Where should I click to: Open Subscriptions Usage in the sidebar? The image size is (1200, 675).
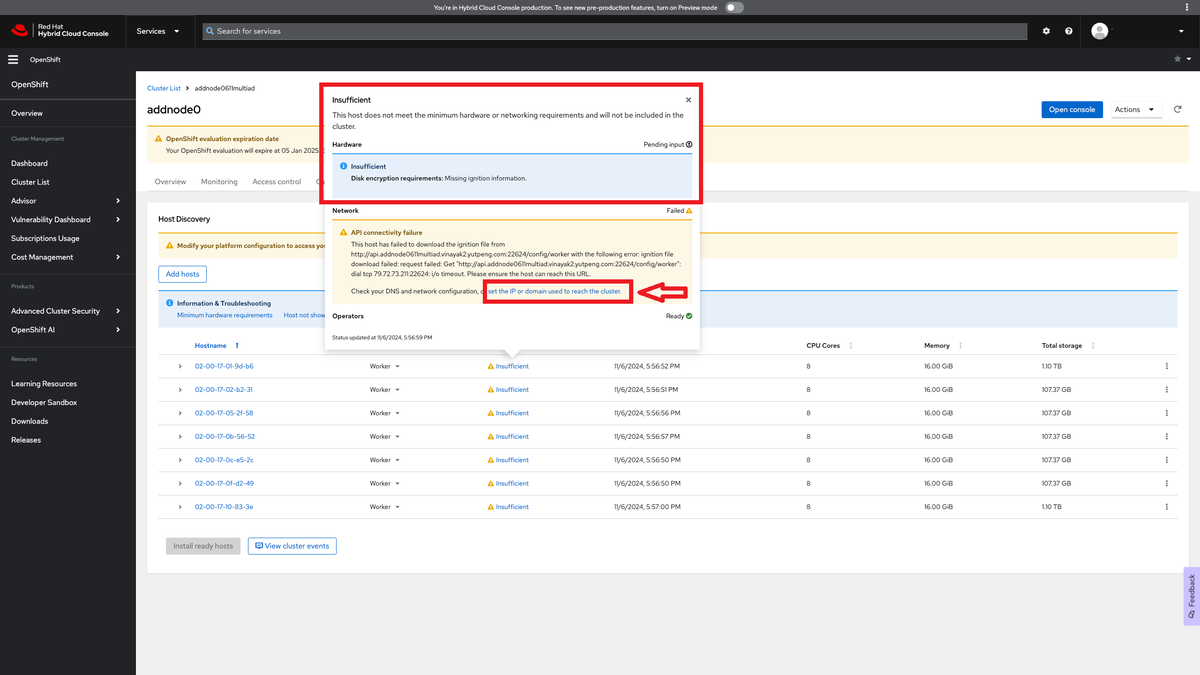click(45, 238)
